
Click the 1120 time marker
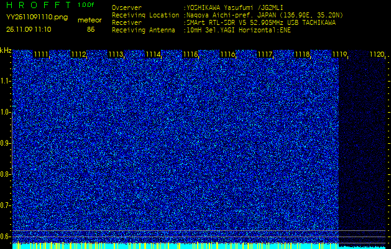tap(377, 54)
